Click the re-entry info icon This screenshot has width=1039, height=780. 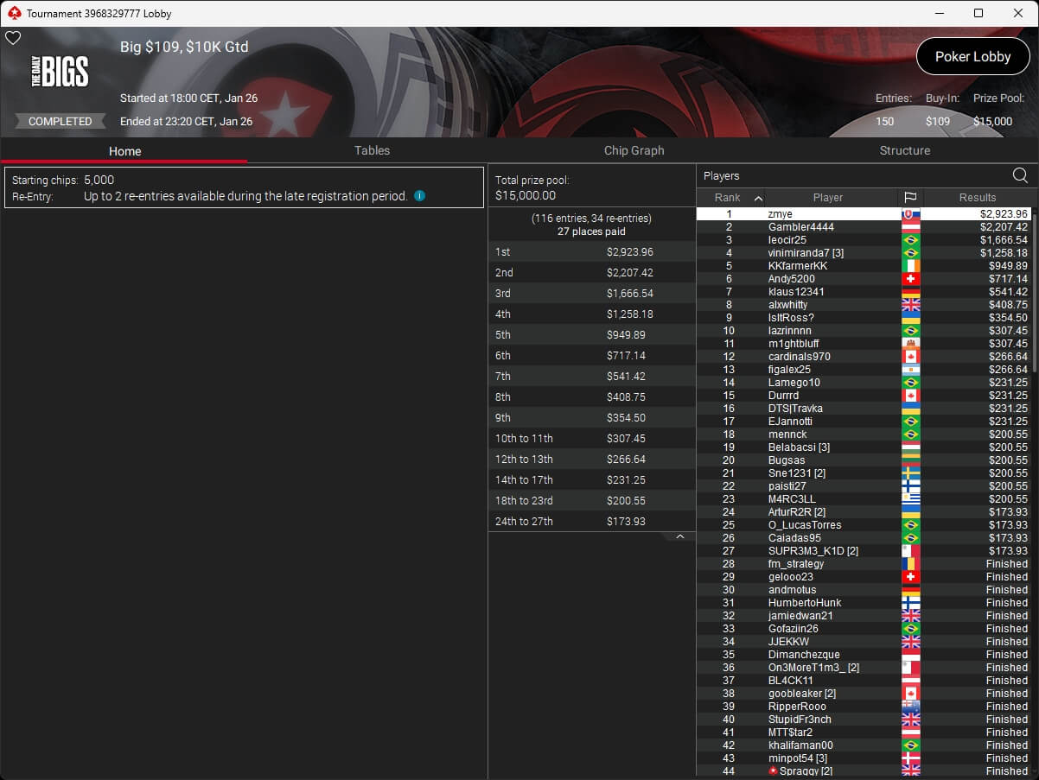[x=419, y=196]
